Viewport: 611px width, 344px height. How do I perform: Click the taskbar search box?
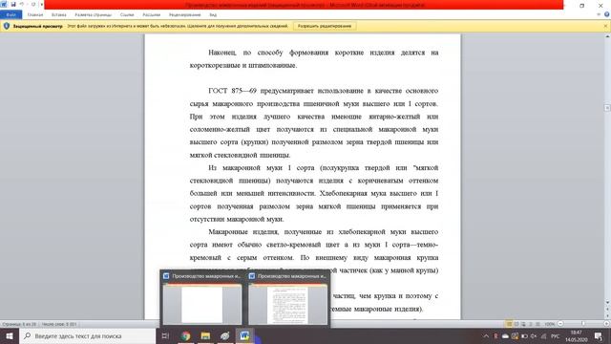tap(87, 335)
